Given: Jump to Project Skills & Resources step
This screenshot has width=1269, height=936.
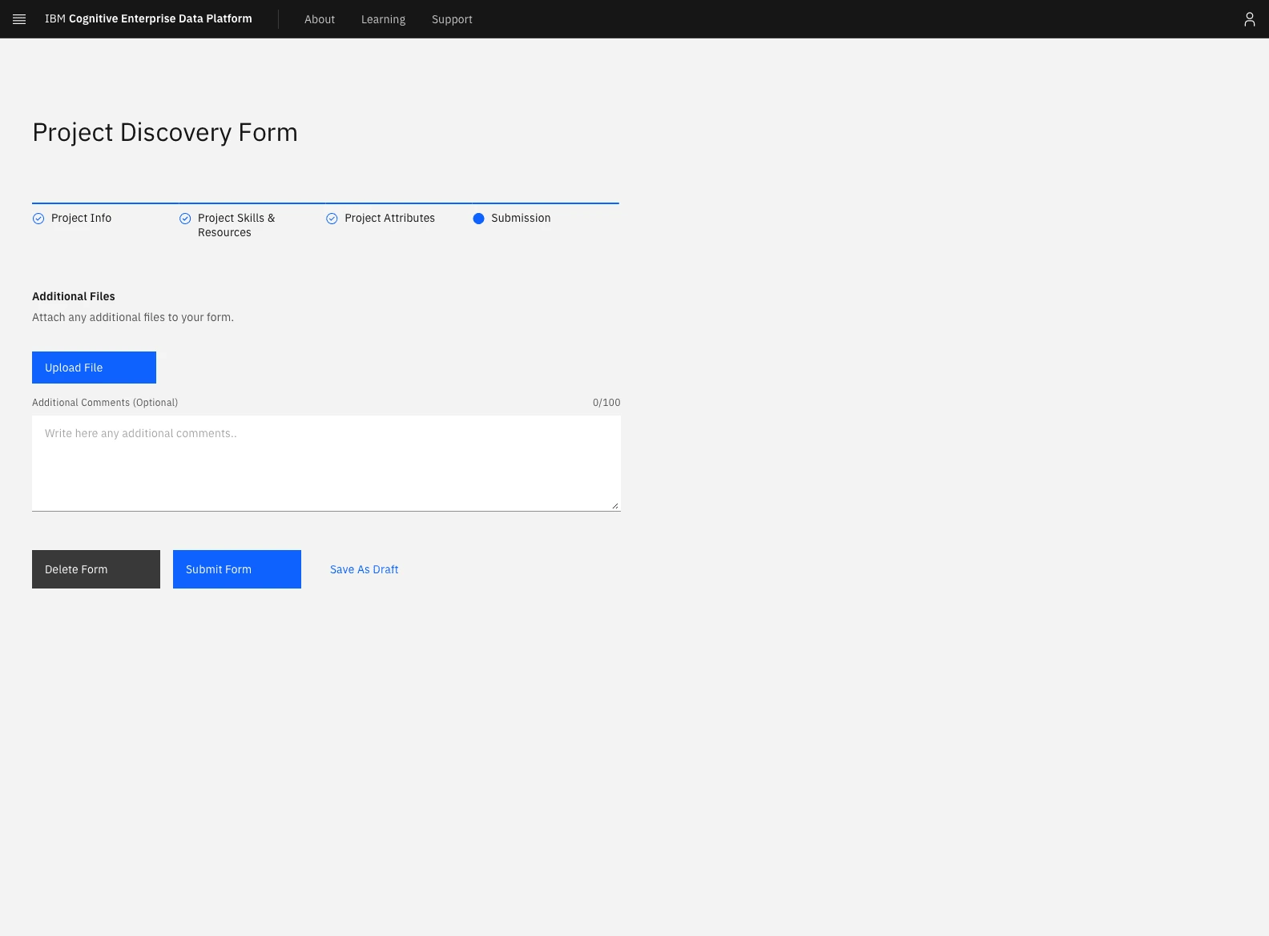Looking at the screenshot, I should coord(236,225).
